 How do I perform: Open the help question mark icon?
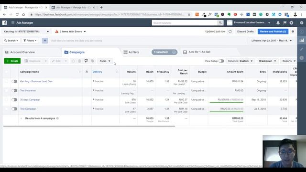(x=302, y=23)
